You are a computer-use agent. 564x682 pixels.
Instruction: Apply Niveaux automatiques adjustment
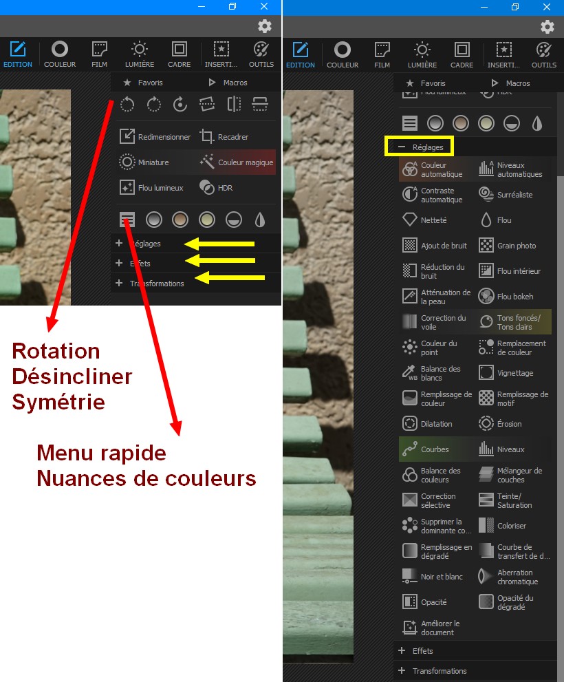pos(514,169)
